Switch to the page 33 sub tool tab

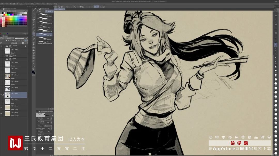(x=40, y=11)
